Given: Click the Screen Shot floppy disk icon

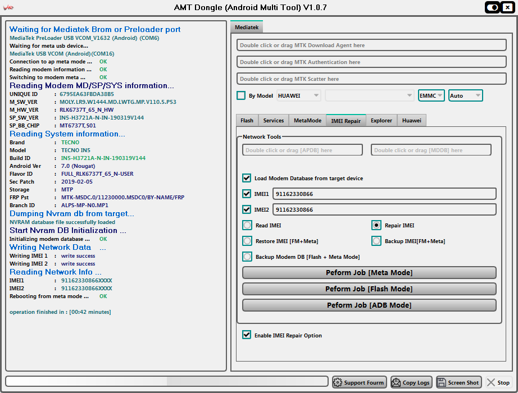Looking at the screenshot, I should pyautogui.click(x=442, y=382).
